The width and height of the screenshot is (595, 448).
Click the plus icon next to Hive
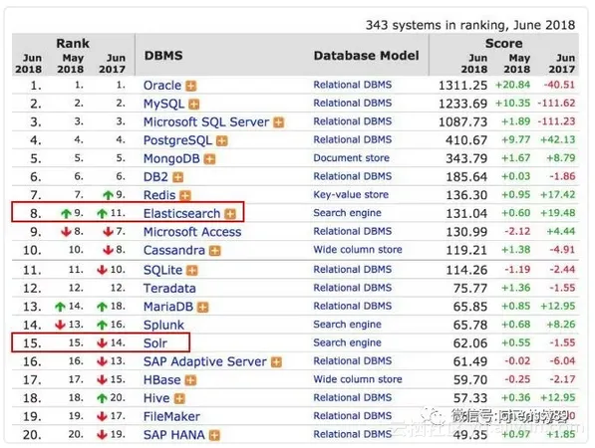point(179,399)
